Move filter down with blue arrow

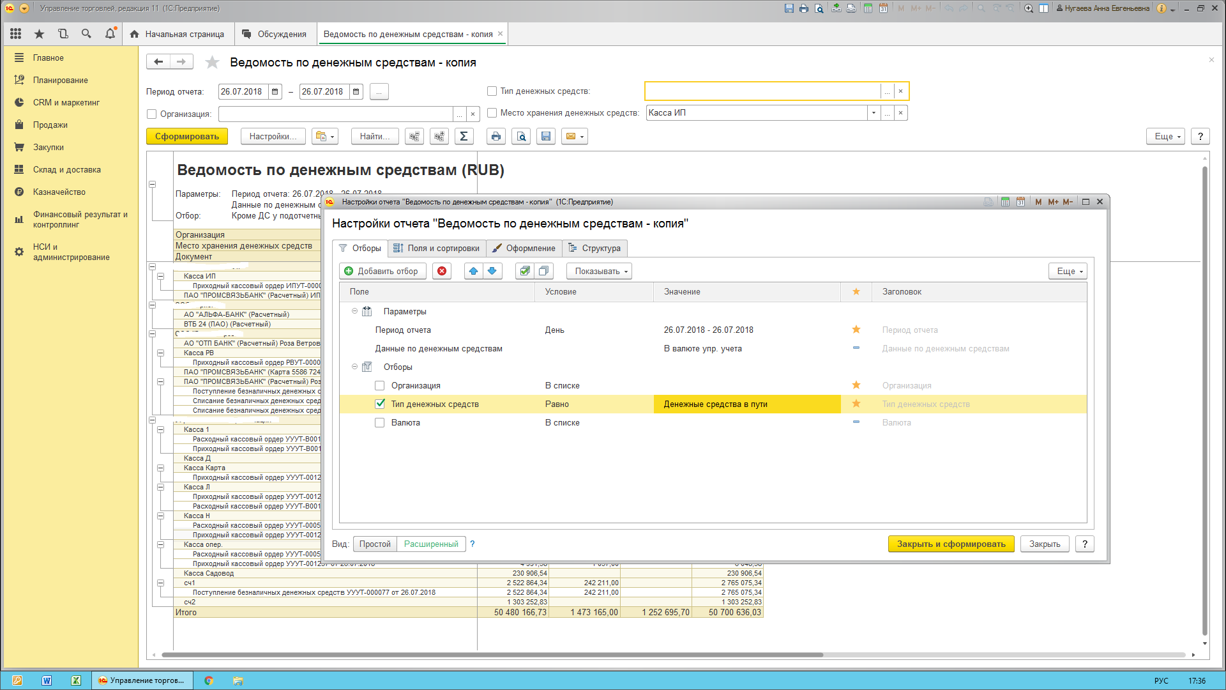[492, 271]
